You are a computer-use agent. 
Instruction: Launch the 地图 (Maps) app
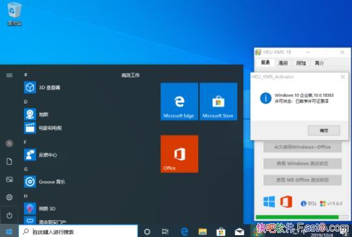(37, 115)
